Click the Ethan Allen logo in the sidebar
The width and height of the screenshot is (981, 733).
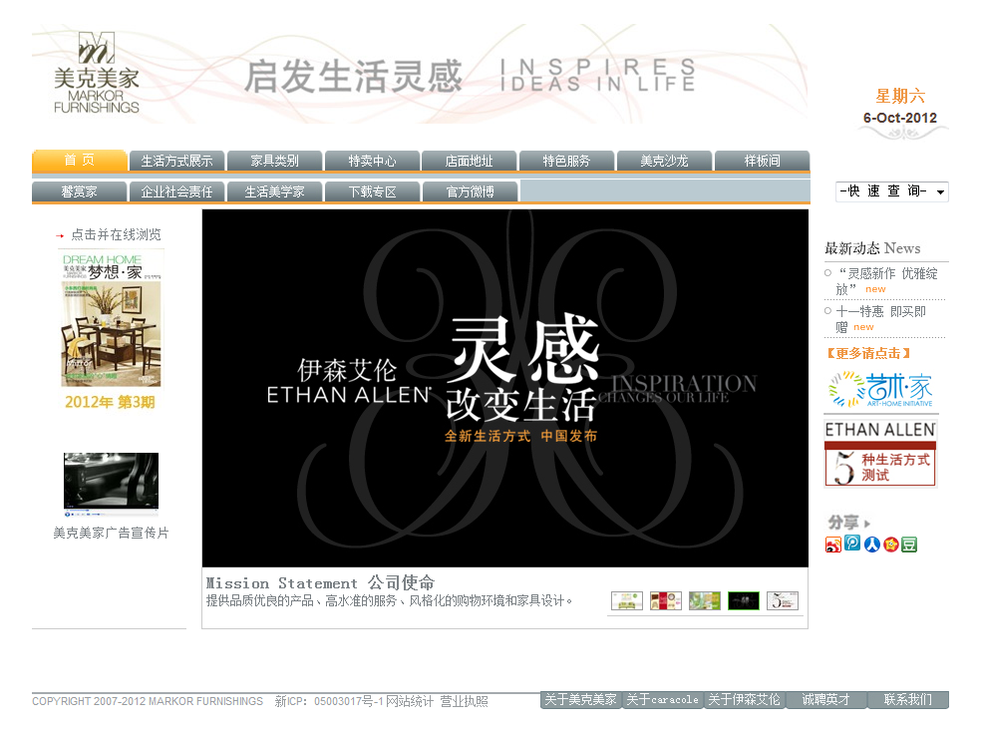tap(880, 430)
